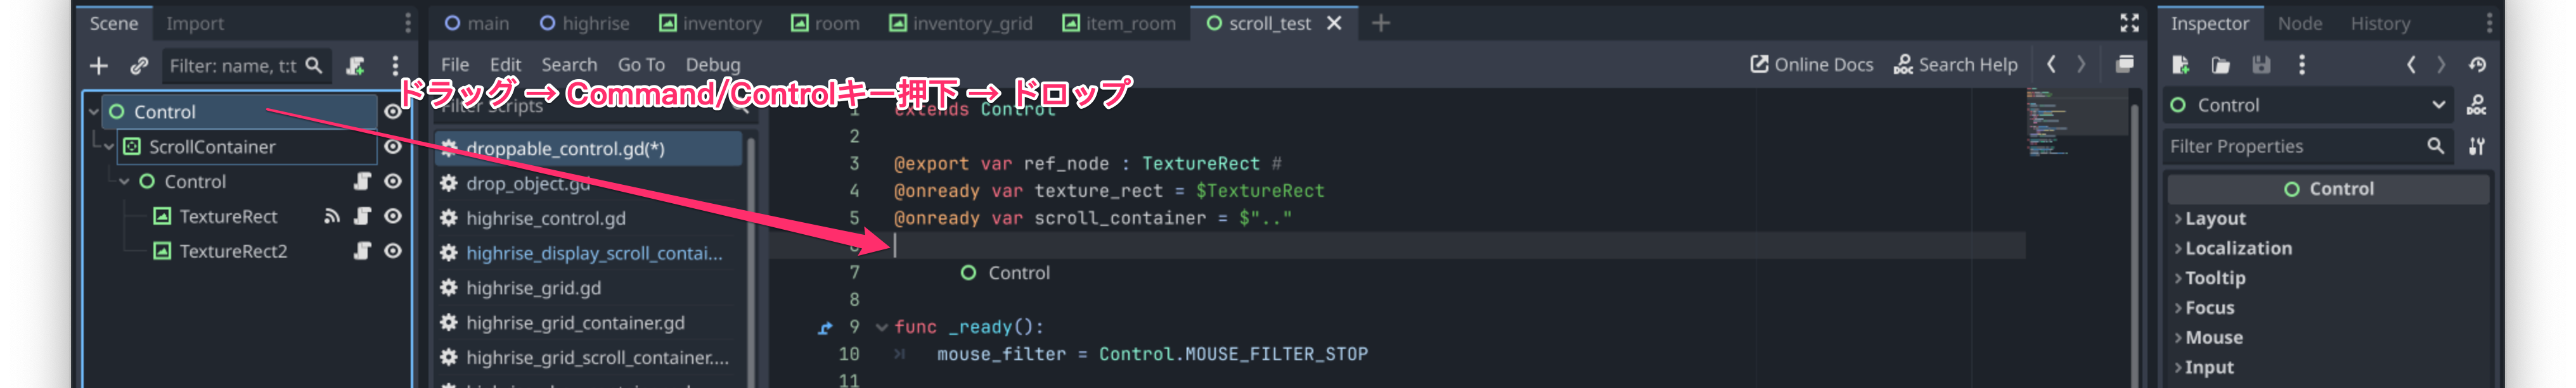
Task: Switch to the inventory_grid scene tab
Action: tap(961, 23)
